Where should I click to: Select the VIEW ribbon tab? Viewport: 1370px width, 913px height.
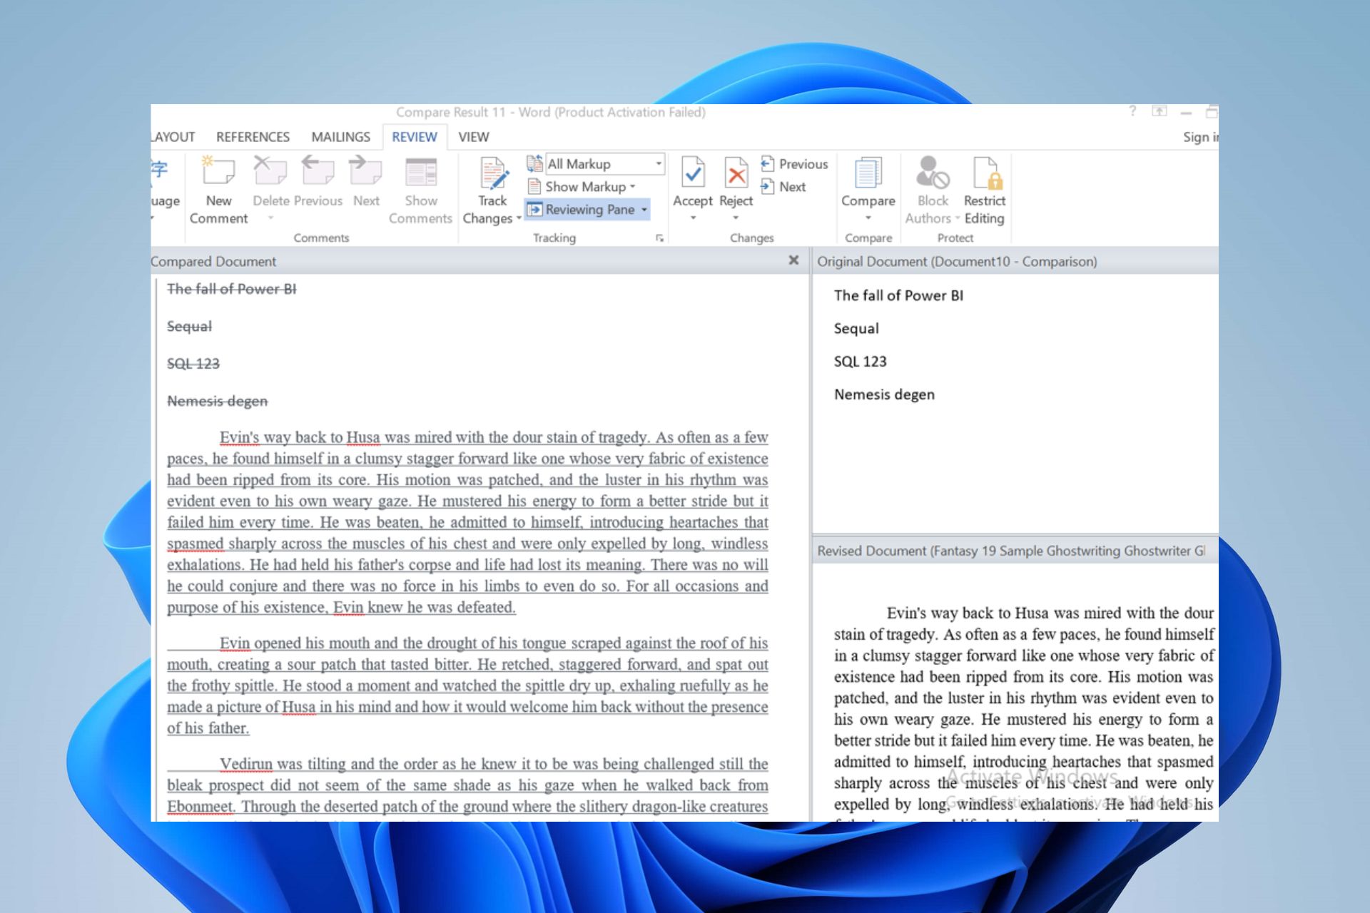tap(471, 136)
